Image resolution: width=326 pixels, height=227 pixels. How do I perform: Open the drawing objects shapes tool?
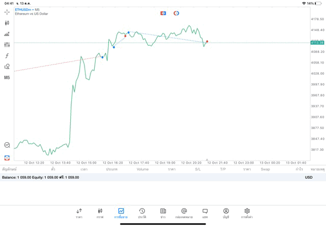[7, 67]
